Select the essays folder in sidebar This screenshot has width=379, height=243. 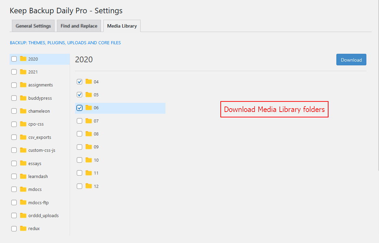pyautogui.click(x=35, y=163)
